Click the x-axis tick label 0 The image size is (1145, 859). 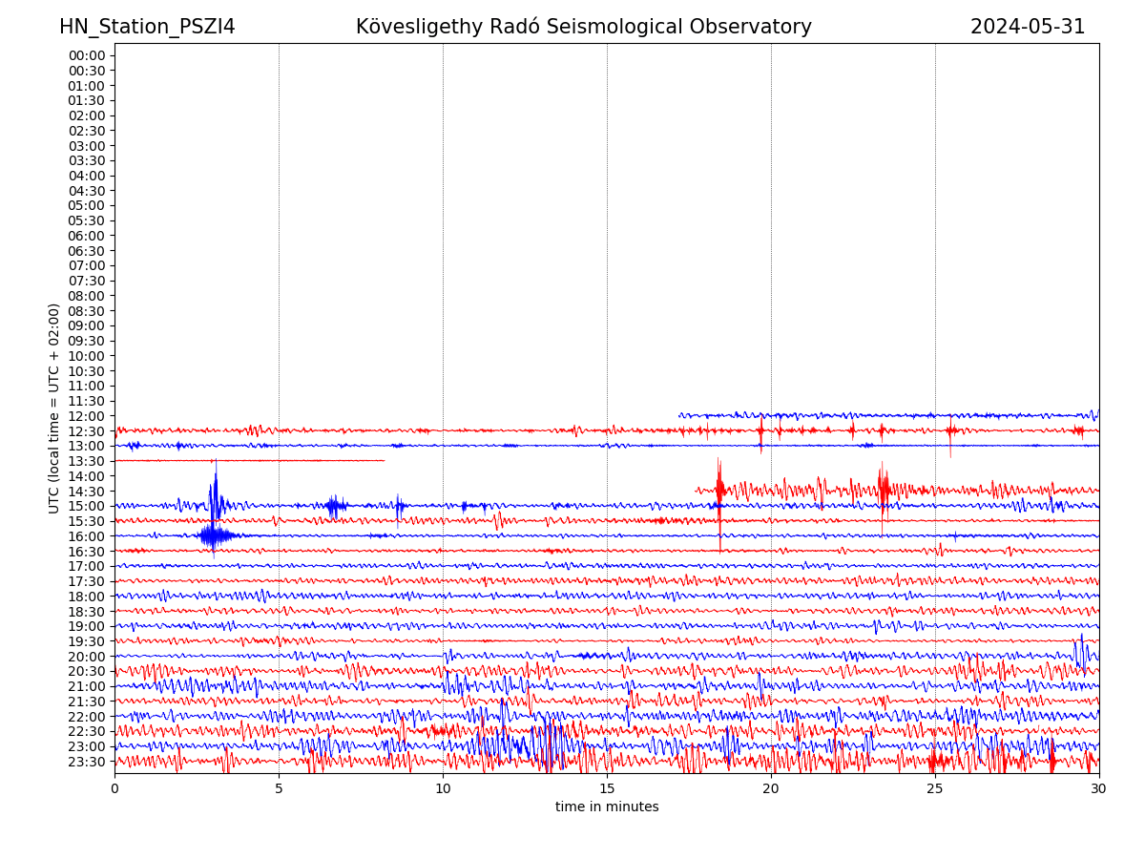pos(114,789)
